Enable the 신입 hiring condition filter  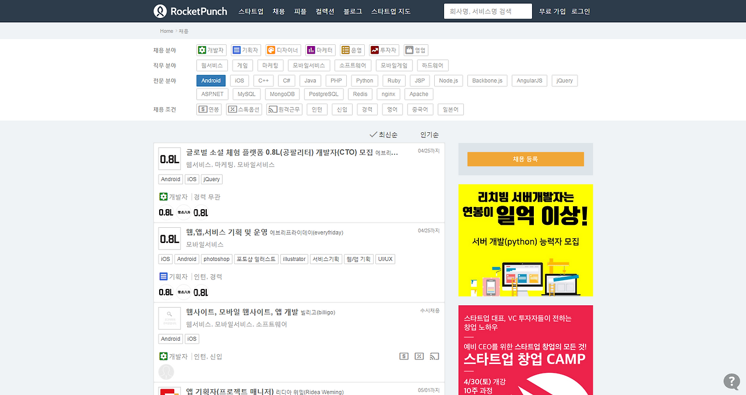[x=342, y=108]
